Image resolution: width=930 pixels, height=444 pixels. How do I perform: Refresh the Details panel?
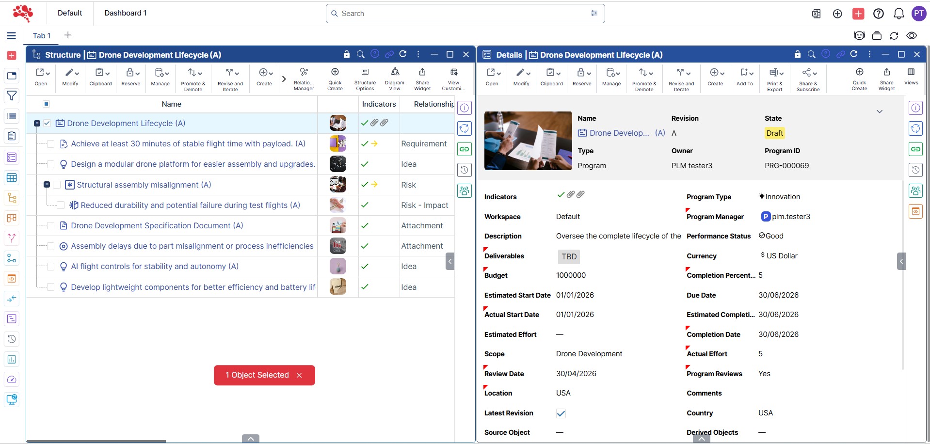pos(854,54)
